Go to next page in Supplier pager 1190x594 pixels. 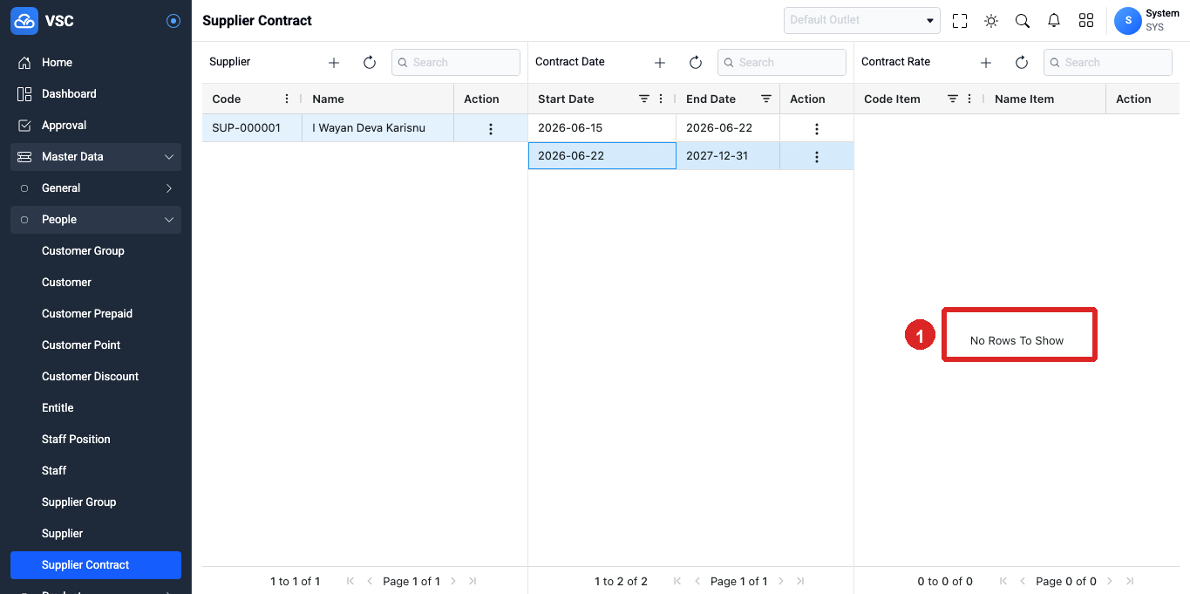454,581
